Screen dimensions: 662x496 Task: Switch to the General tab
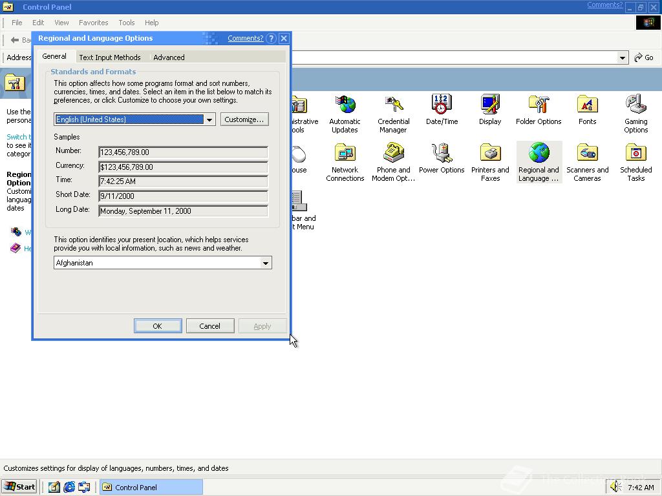point(54,56)
